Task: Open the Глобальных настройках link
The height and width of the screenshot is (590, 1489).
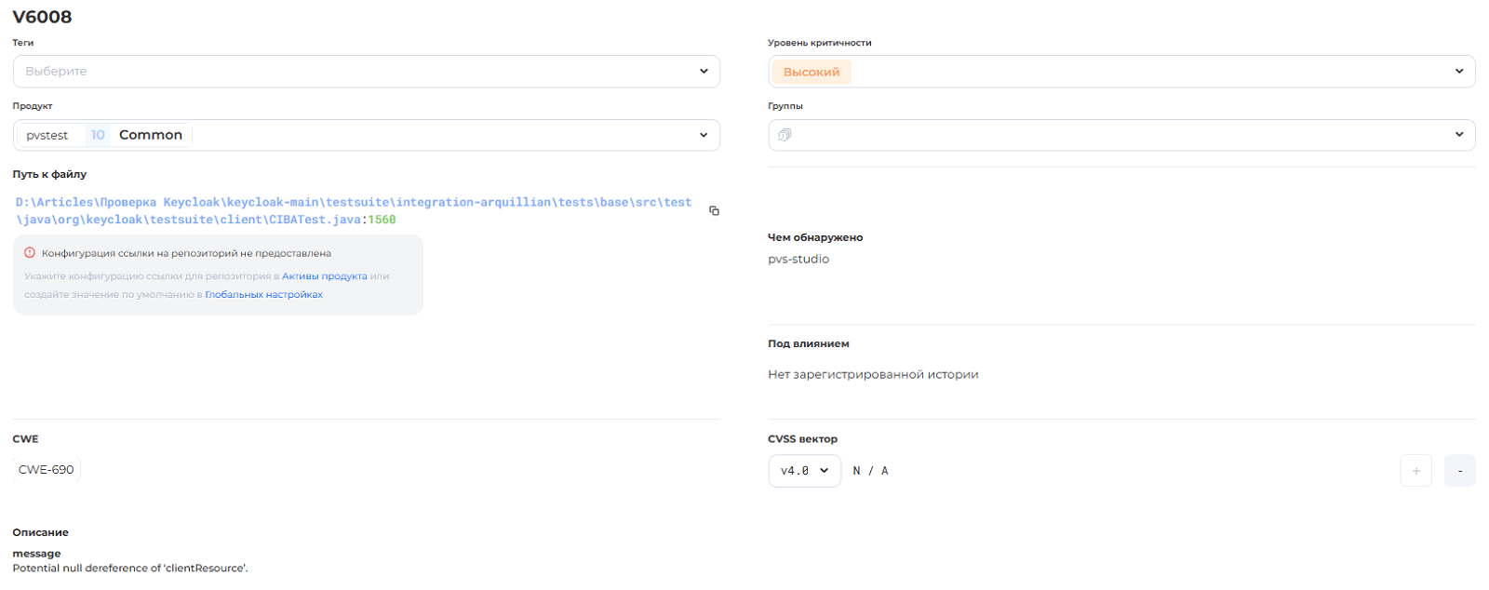Action: point(263,295)
